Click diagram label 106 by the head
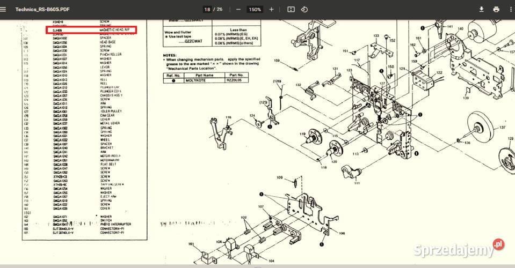This screenshot has height=268, width=515. tap(219, 242)
